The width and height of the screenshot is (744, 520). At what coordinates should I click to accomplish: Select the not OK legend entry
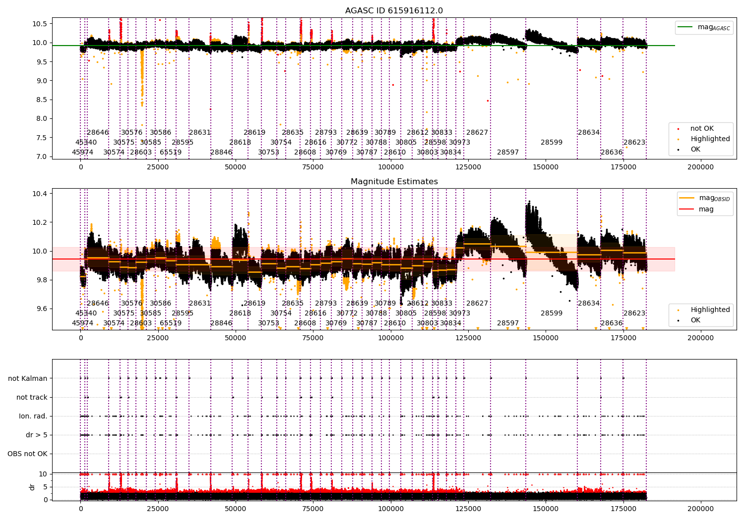point(702,128)
